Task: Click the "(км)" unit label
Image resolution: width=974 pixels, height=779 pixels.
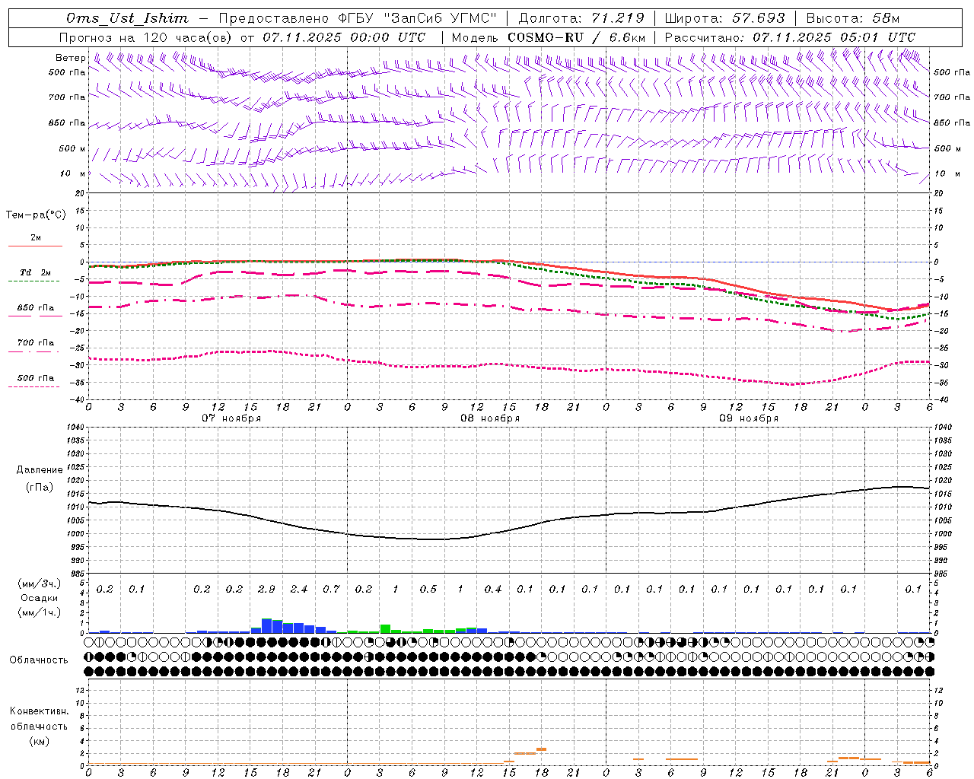Action: point(39,741)
